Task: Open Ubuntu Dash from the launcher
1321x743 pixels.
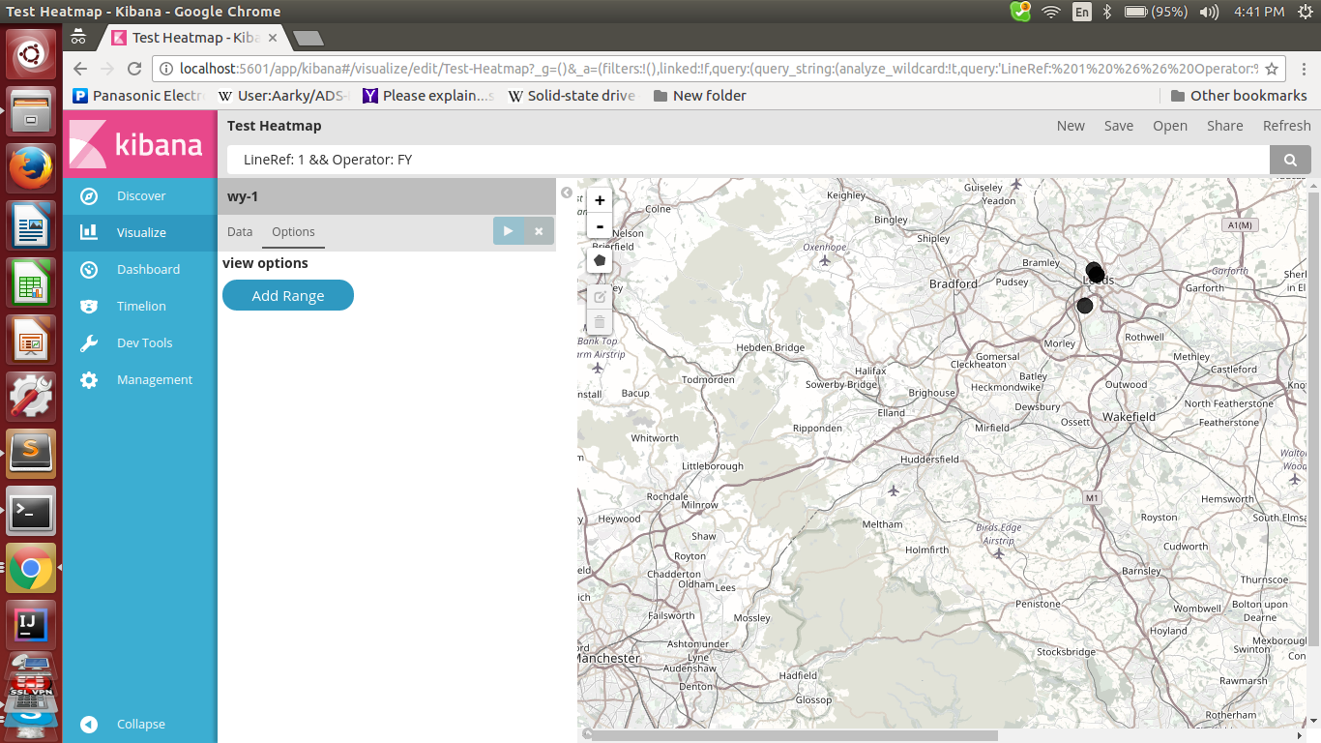Action: pyautogui.click(x=31, y=53)
